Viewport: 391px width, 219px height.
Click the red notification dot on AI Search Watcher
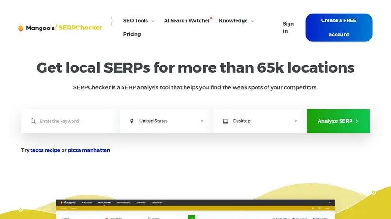coord(211,18)
